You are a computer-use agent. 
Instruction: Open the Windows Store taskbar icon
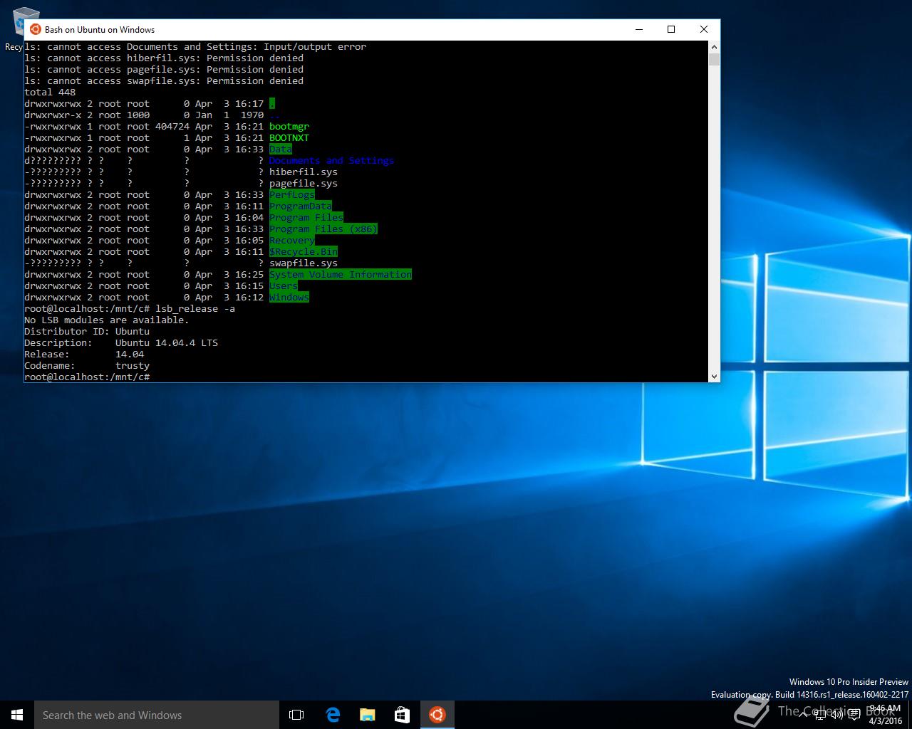[x=402, y=715]
